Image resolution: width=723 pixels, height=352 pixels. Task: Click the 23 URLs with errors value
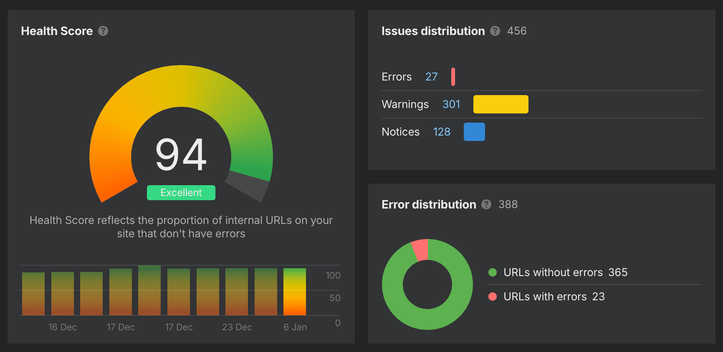pyautogui.click(x=599, y=297)
